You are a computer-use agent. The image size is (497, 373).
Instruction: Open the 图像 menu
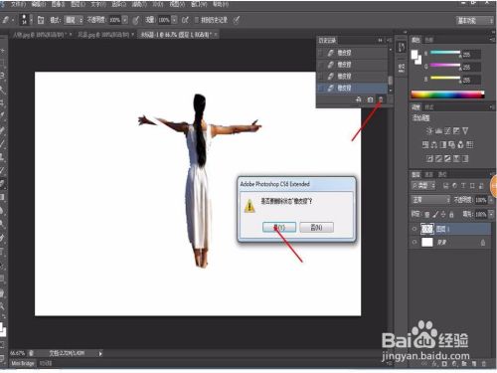59,5
